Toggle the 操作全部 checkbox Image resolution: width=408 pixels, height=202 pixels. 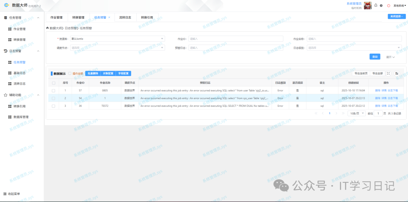pyautogui.click(x=70, y=73)
